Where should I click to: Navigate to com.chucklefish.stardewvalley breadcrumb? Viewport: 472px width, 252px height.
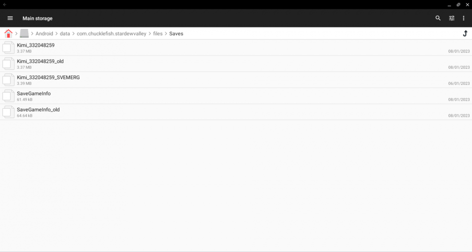(111, 33)
